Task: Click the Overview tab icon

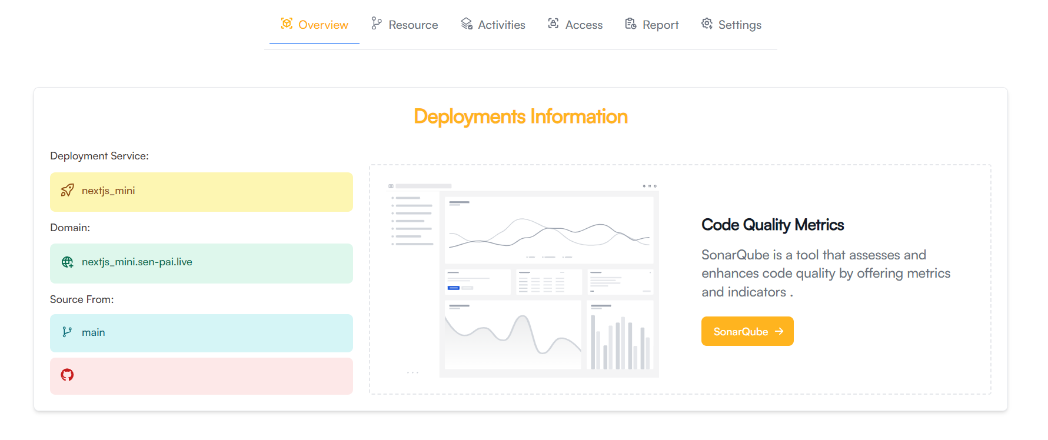Action: coord(287,24)
